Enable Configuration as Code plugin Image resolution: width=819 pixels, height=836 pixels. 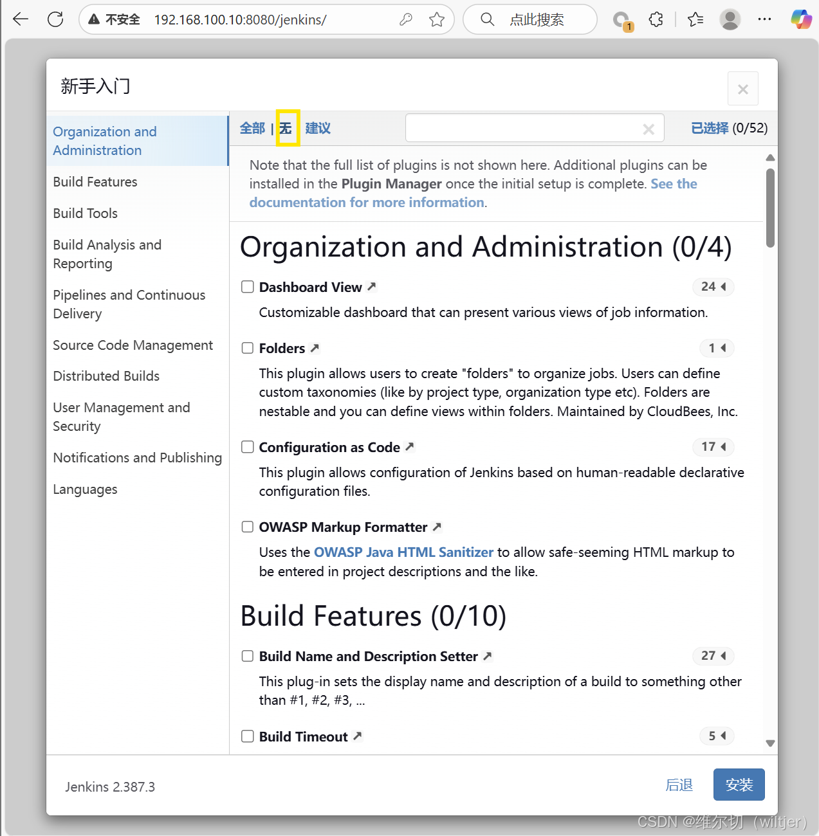(248, 447)
